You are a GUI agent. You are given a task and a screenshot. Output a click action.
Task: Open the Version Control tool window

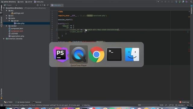pos(23,102)
